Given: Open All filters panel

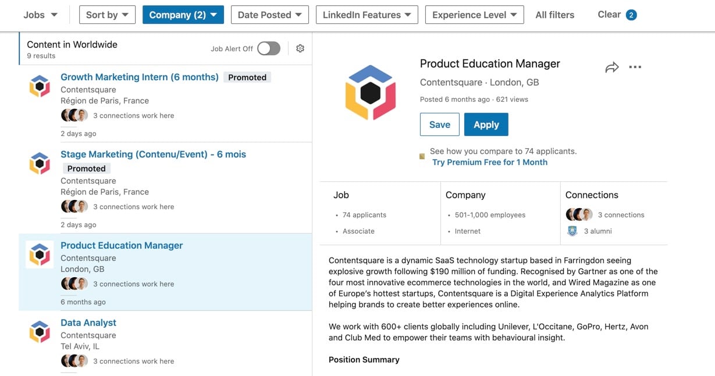Looking at the screenshot, I should click(x=554, y=15).
